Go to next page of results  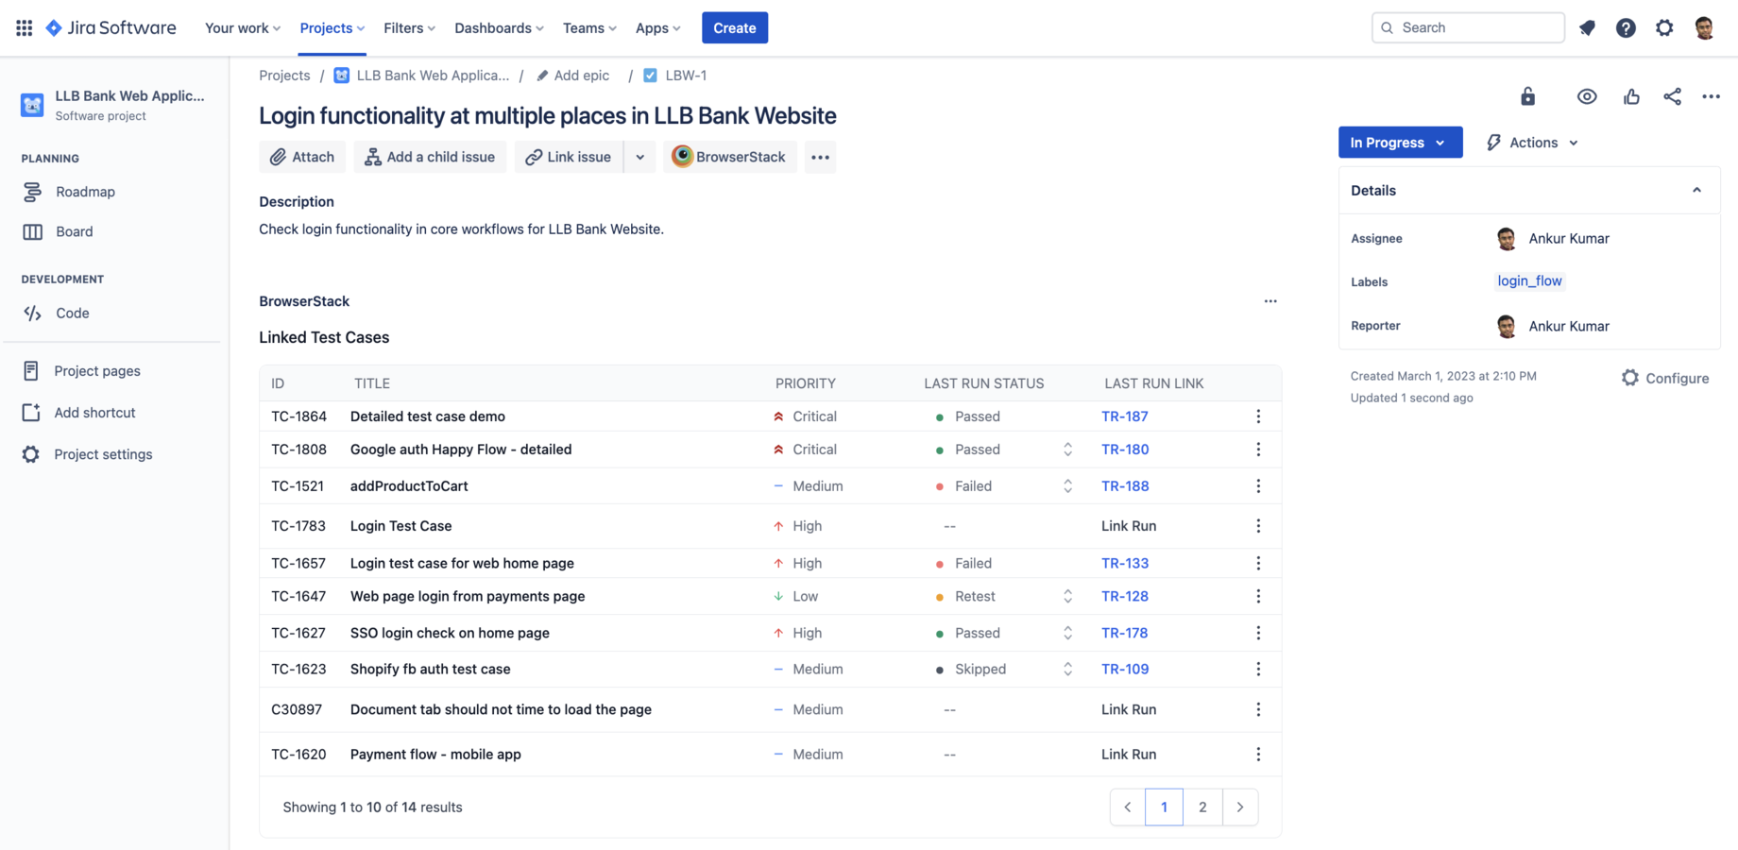click(x=1240, y=807)
